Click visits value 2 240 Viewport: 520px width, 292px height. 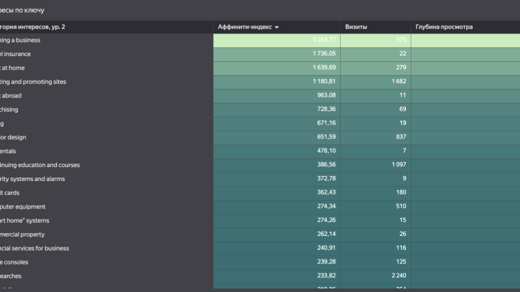pos(398,276)
